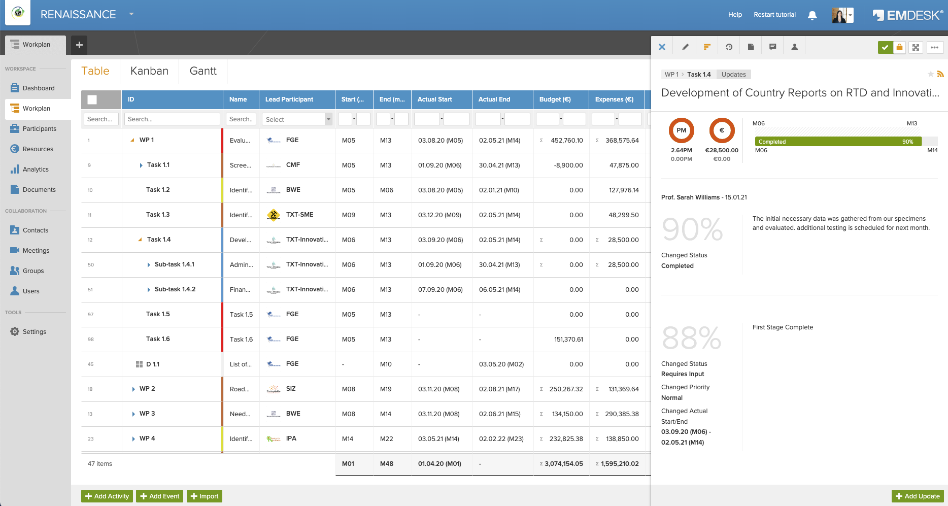Screen dimensions: 948x506
Task: Switch to the Gantt view tab
Action: point(203,71)
